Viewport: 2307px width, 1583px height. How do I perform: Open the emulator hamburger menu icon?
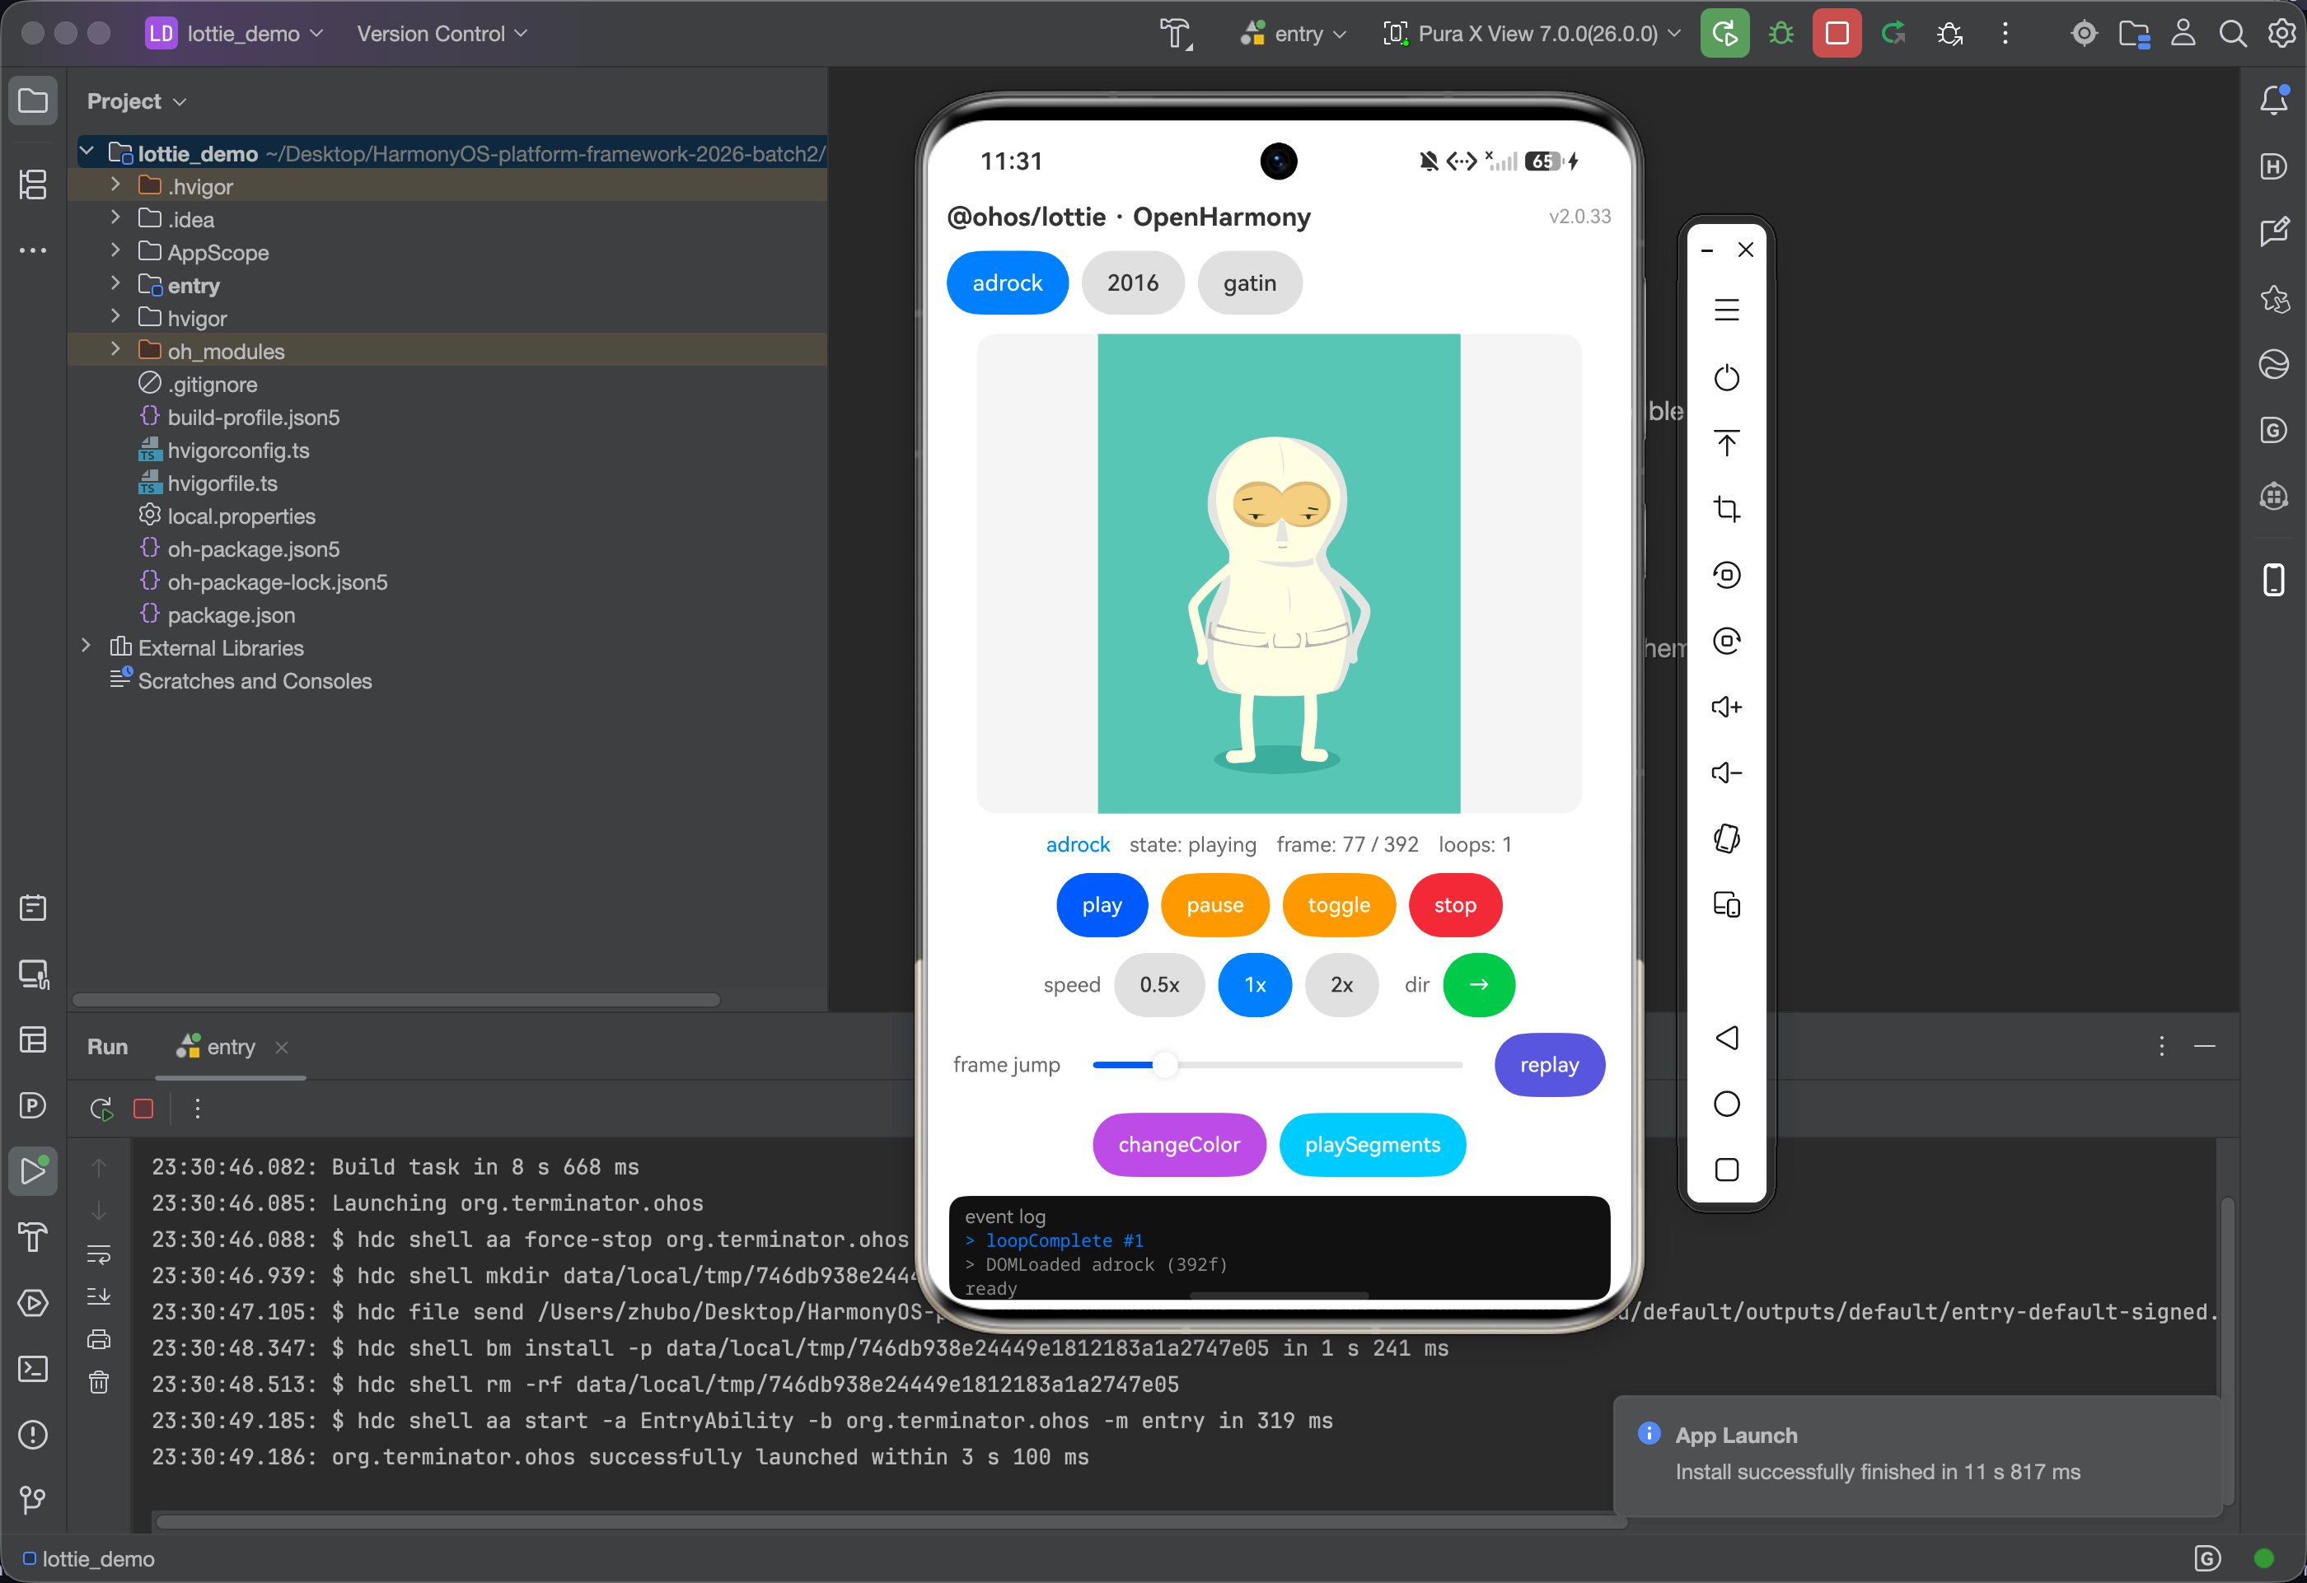pyautogui.click(x=1726, y=311)
